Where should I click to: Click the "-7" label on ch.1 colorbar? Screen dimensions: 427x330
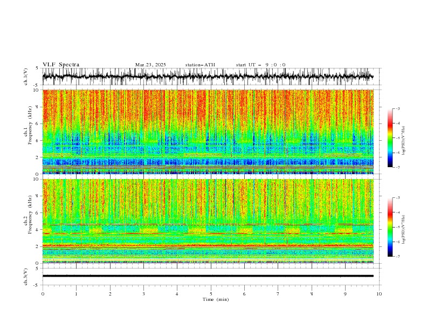point(398,167)
